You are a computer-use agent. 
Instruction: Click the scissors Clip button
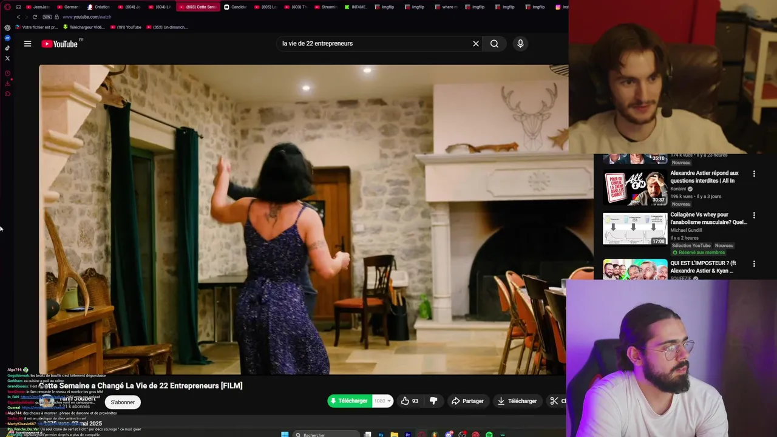557,401
